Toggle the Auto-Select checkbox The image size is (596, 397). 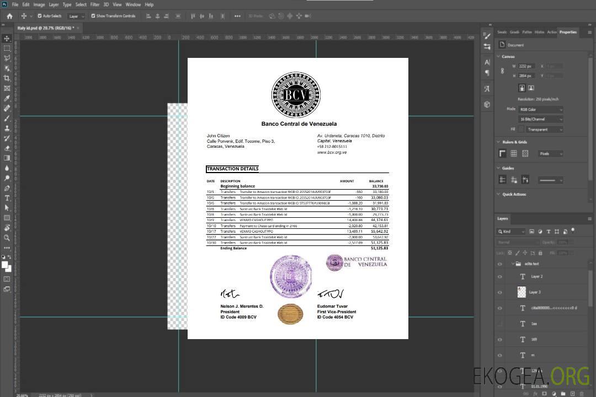click(40, 16)
